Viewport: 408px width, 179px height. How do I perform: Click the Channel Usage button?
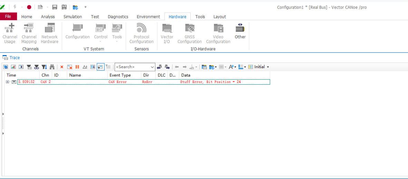pos(10,33)
